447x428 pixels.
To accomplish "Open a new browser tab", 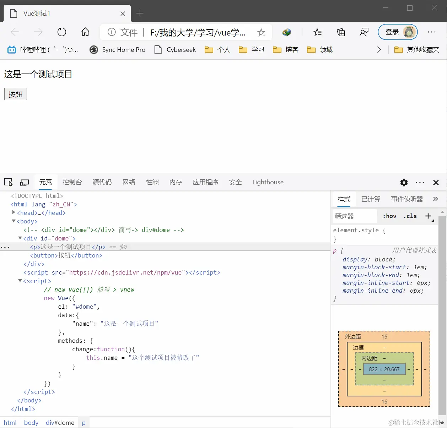I will (140, 13).
